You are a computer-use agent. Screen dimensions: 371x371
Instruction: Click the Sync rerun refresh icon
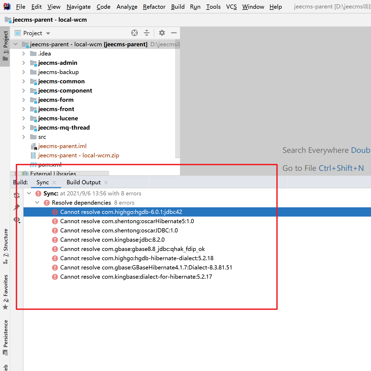[x=17, y=195]
